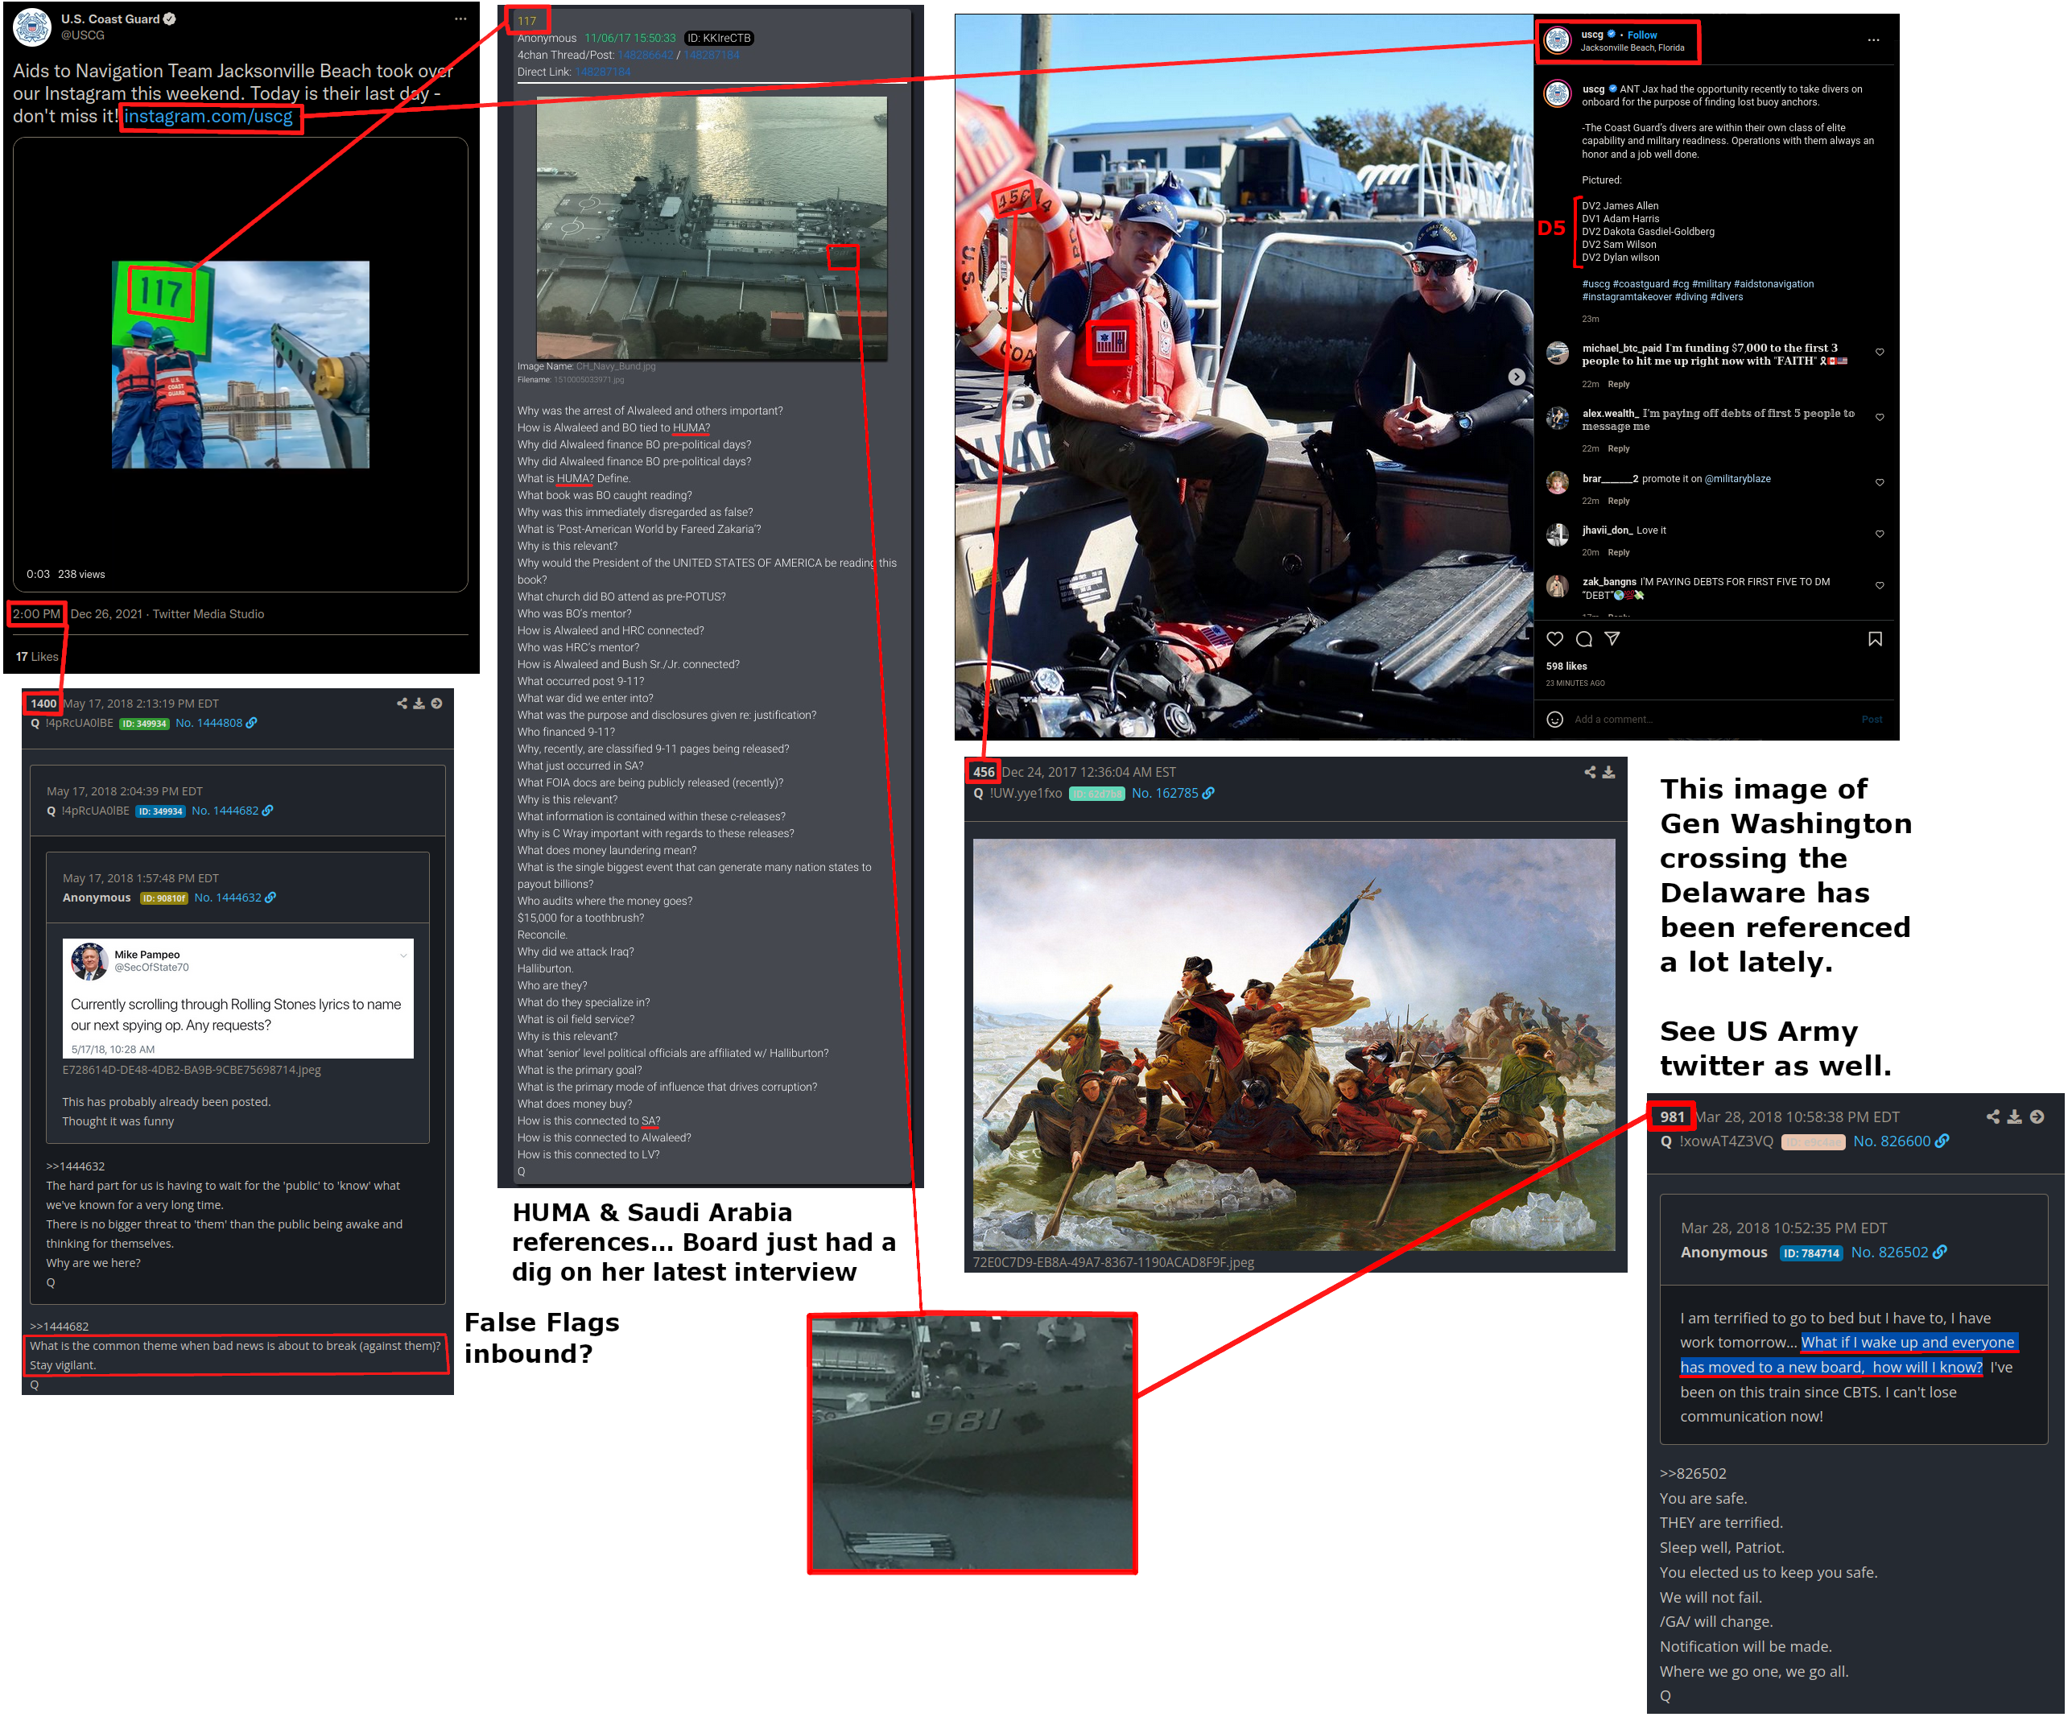Download post 981 using the download icon
The height and width of the screenshot is (1717, 2072).
click(x=2014, y=1117)
